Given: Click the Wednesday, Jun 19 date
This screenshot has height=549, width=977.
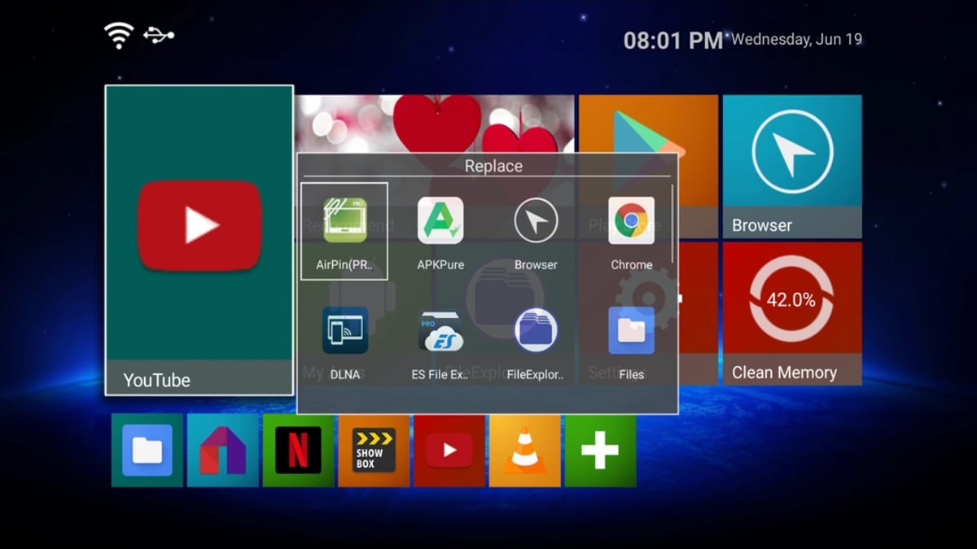Looking at the screenshot, I should 797,39.
